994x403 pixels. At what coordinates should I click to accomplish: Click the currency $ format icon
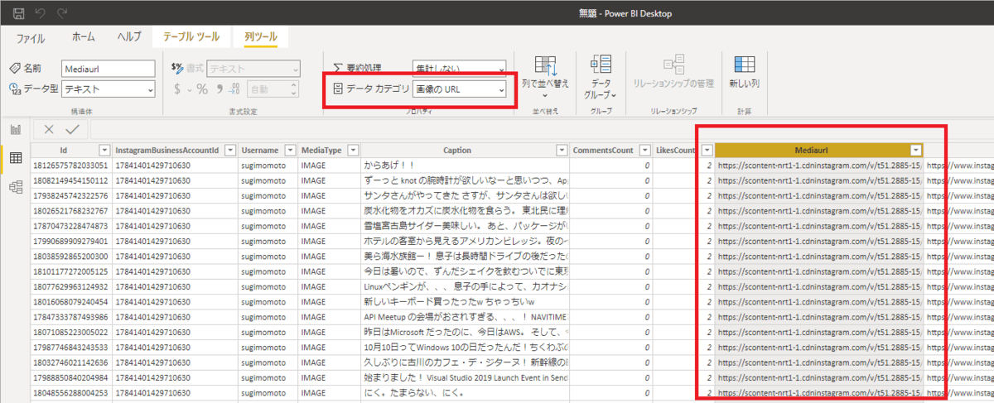point(177,89)
